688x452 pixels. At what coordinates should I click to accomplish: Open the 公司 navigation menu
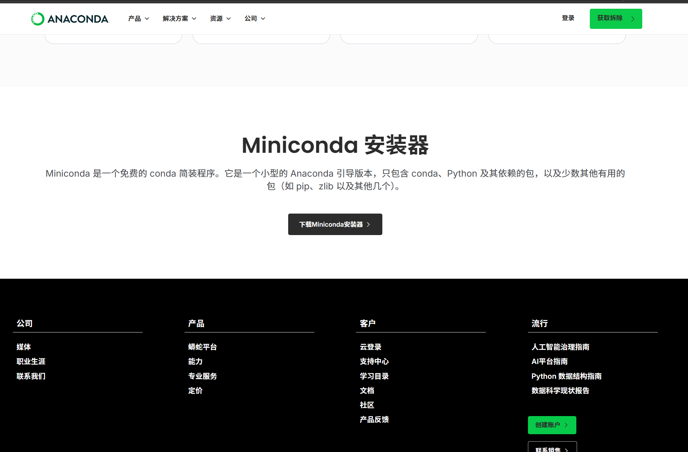255,18
